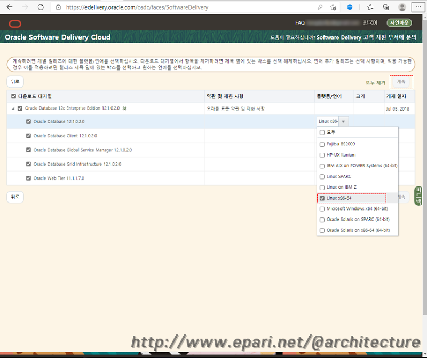Click the 모두 제거 remove all link

coord(376,83)
